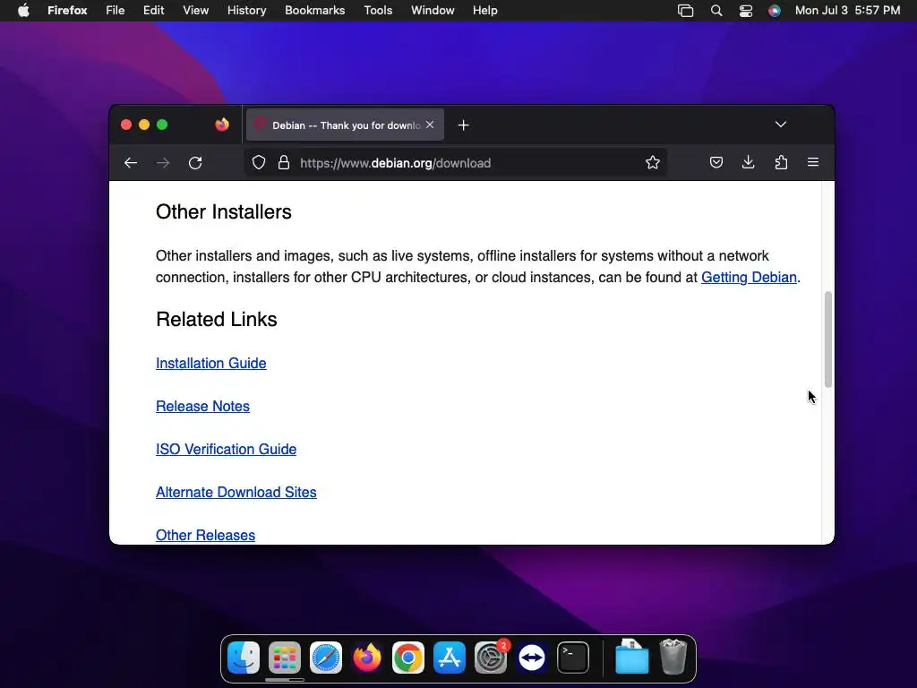Screen dimensions: 917x688
Task: Open tracking protection shield icon
Action: point(259,163)
